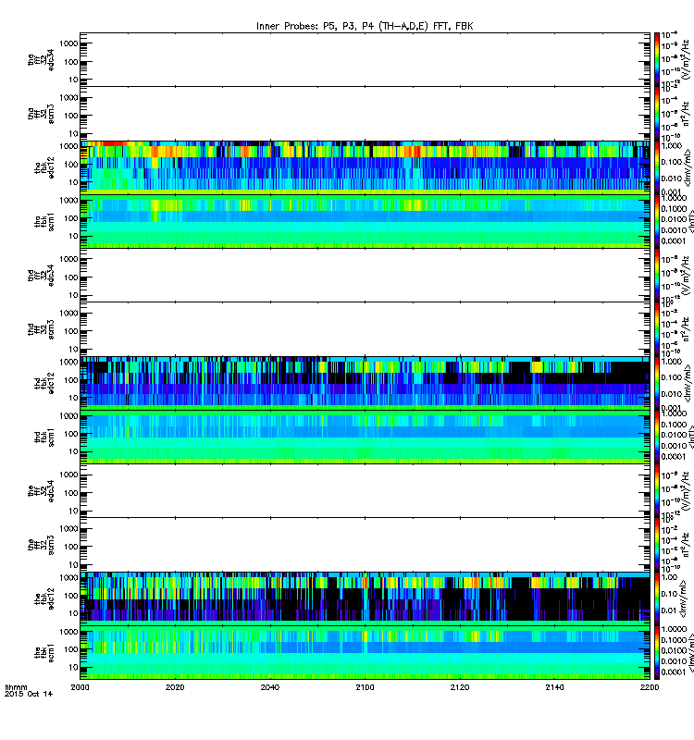Viewport: 694px width, 740px height.
Task: Click the "hhmm" axis format label
Action: point(16,687)
